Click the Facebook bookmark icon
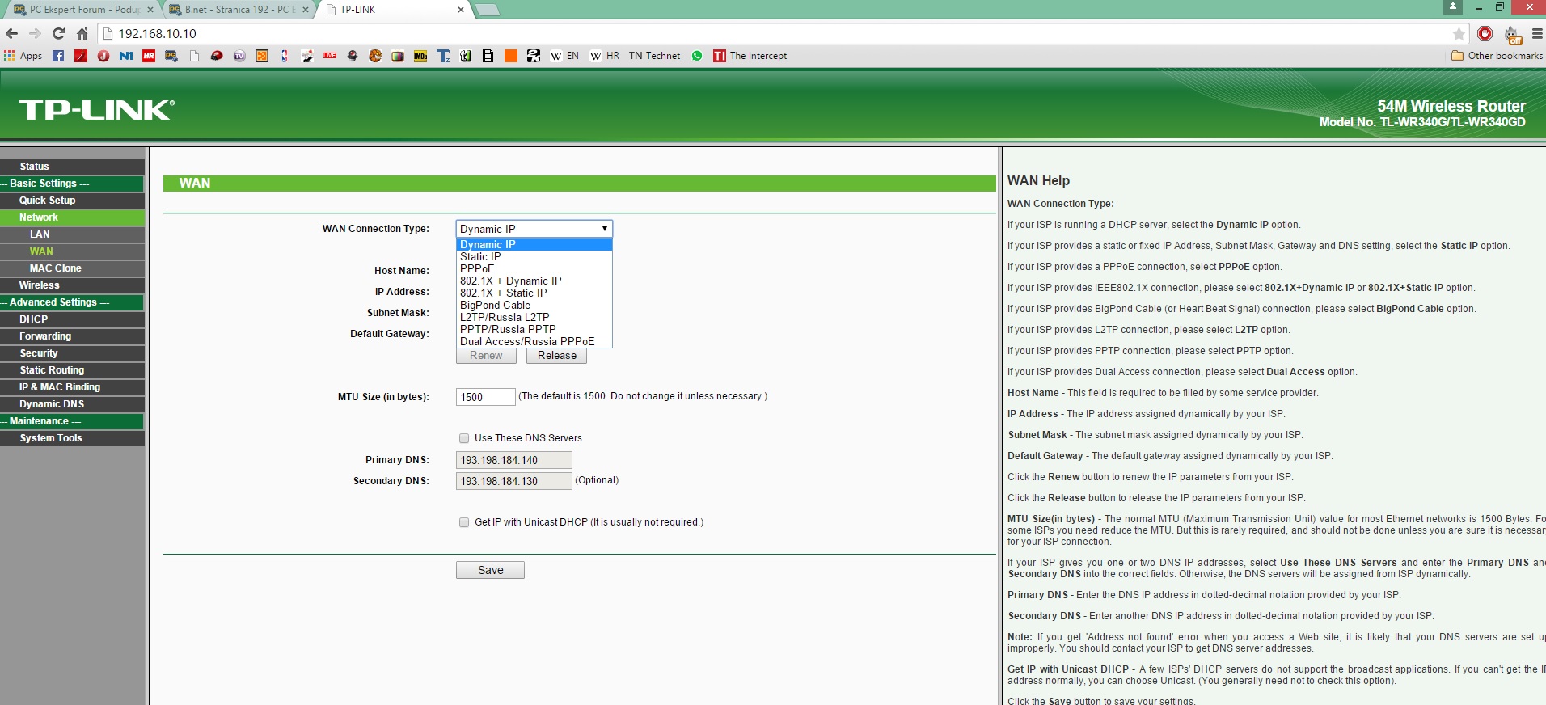The width and height of the screenshot is (1546, 705). (58, 56)
